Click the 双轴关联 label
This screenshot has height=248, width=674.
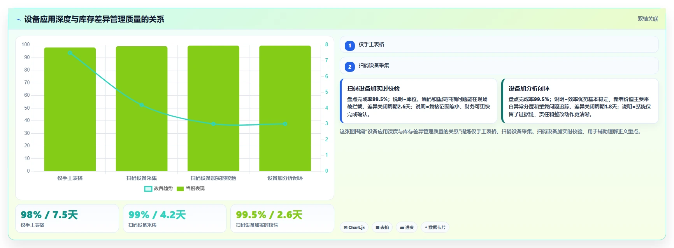click(x=648, y=19)
